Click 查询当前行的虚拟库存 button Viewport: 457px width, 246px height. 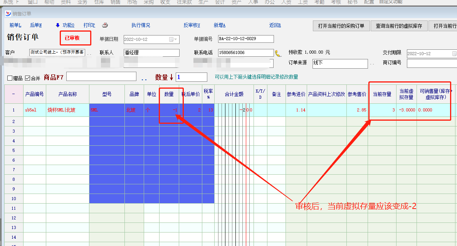[x=399, y=26]
